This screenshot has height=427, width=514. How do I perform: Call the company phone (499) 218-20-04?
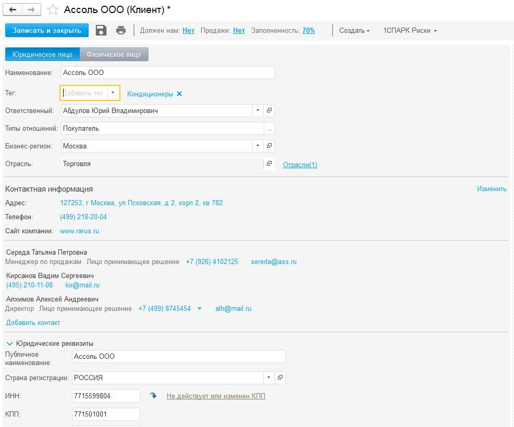click(83, 217)
